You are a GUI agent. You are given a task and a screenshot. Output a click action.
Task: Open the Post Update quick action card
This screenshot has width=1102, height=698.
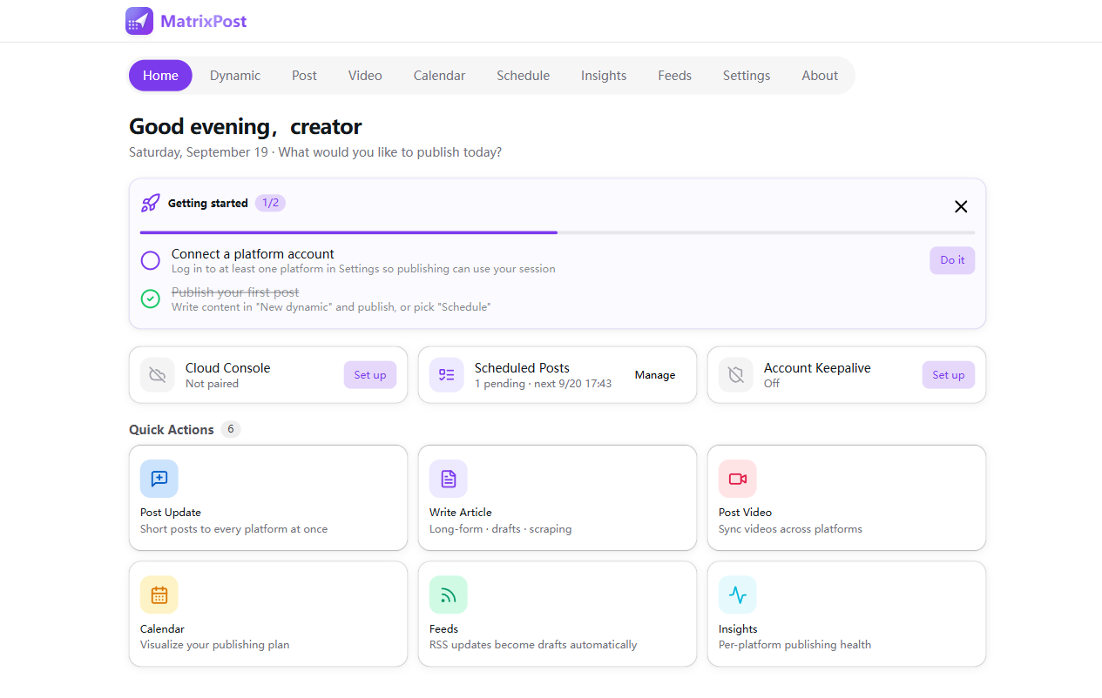click(x=268, y=498)
